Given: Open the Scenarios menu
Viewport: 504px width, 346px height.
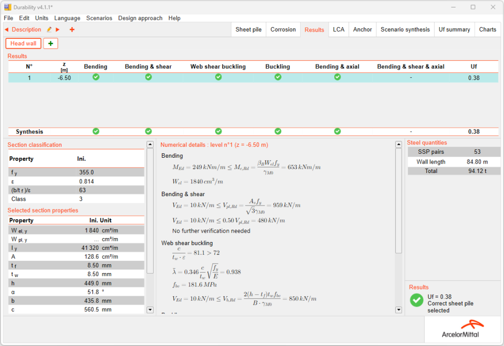Looking at the screenshot, I should point(99,18).
